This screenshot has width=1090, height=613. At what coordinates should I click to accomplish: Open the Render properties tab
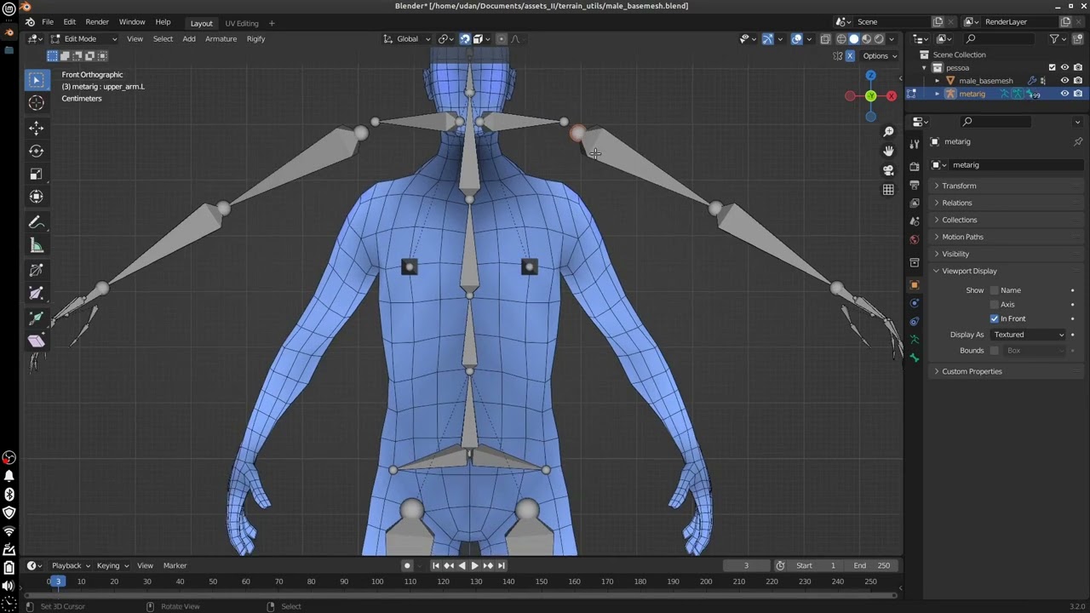[x=915, y=166]
